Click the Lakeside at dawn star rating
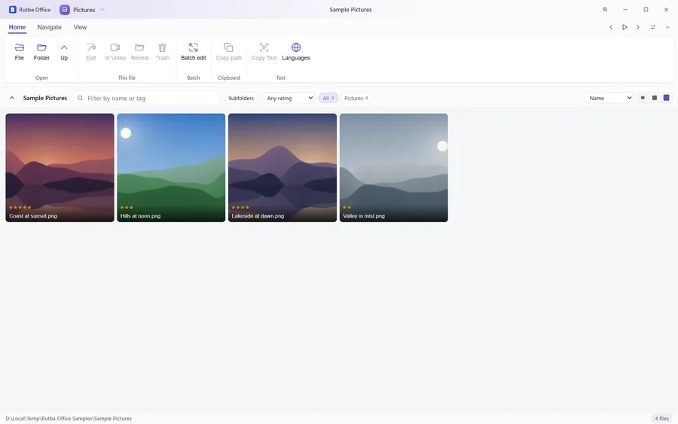 [240, 207]
